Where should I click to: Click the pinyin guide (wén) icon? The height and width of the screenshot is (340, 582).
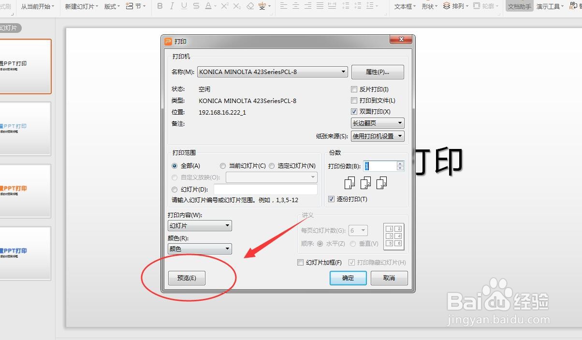pyautogui.click(x=262, y=6)
